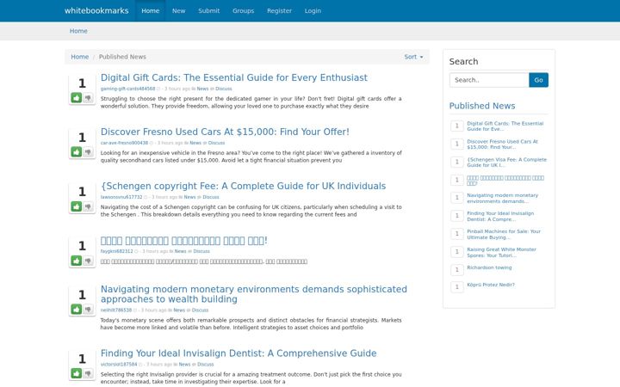620x387 pixels.
Task: Open Home in the top navigation
Action: point(150,10)
